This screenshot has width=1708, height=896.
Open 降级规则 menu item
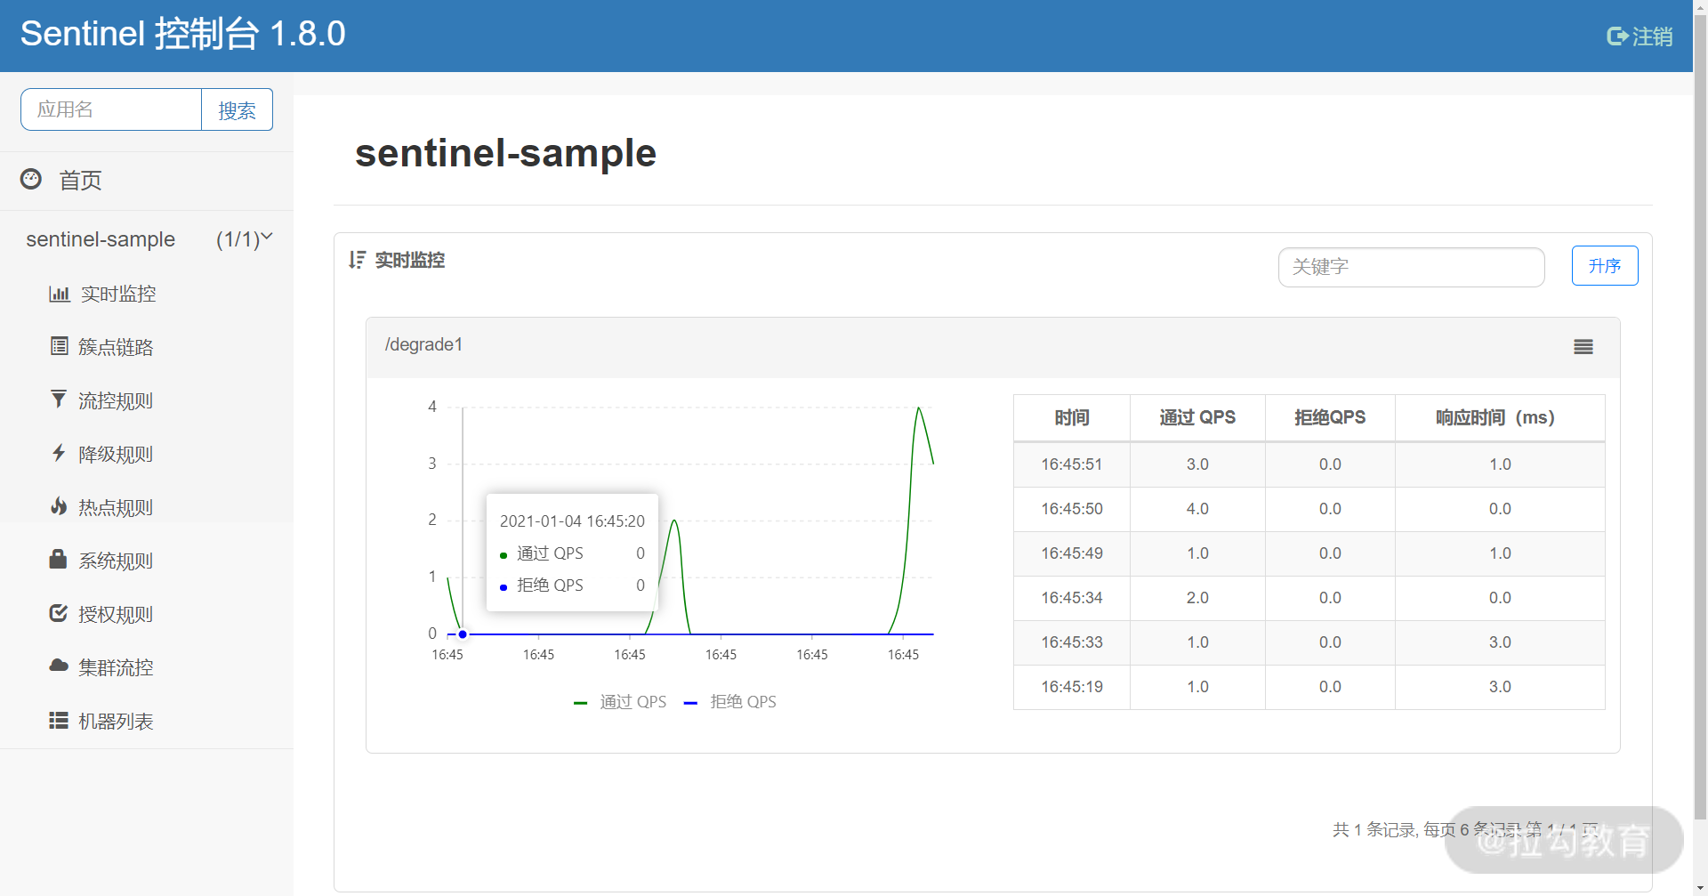(116, 454)
